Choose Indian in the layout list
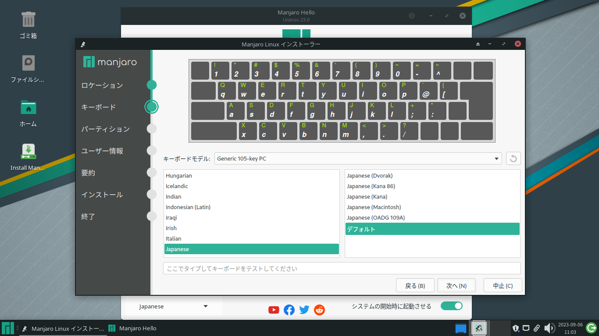 (x=252, y=196)
